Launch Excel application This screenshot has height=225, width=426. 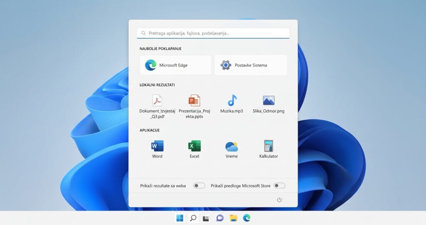195,146
